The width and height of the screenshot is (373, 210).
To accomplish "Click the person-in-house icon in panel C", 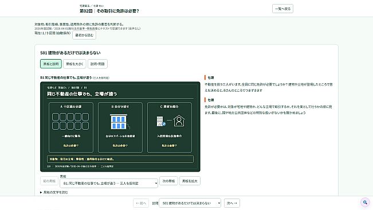I will pyautogui.click(x=179, y=120).
